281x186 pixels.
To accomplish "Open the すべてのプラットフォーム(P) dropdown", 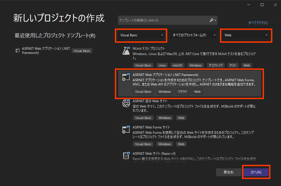I will coord(193,35).
